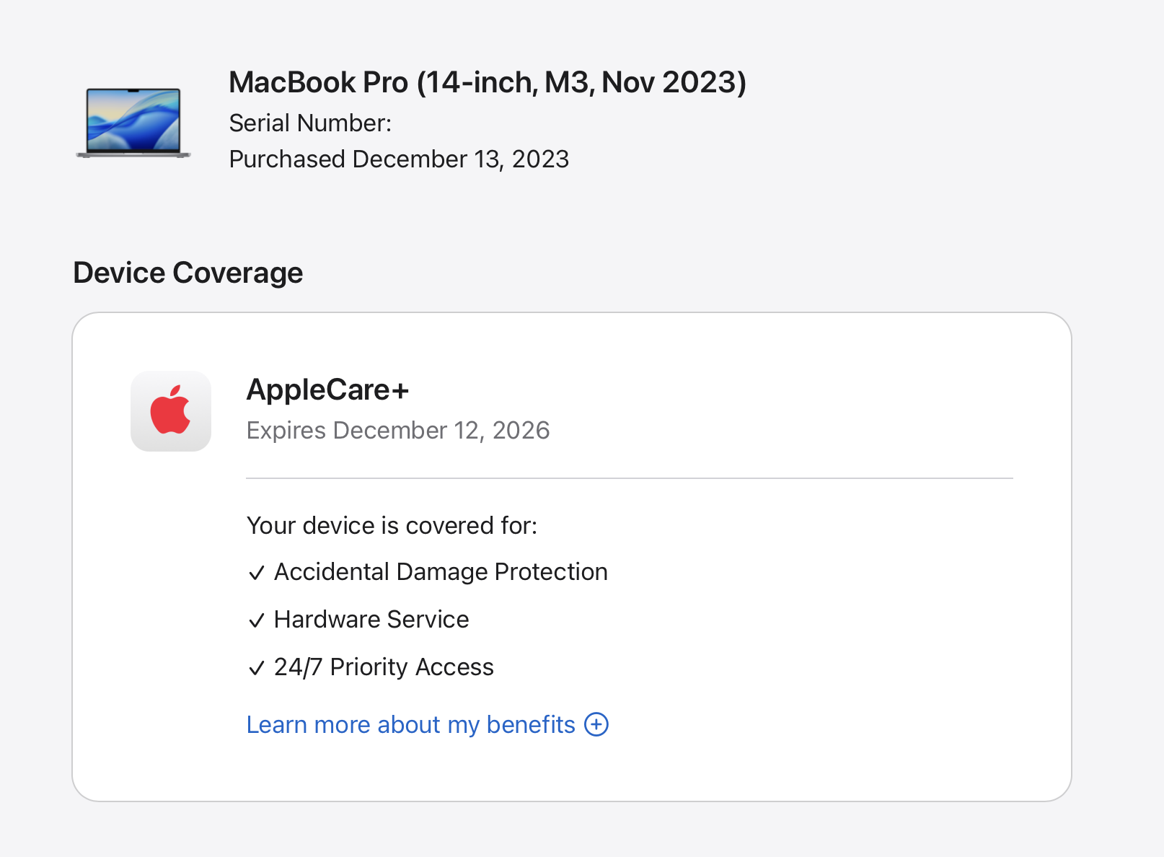This screenshot has height=857, width=1164.
Task: Click the Hardware Service checkmark icon
Action: point(257,621)
